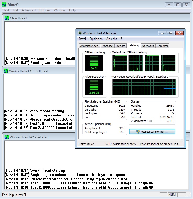Click Worker thread #2 'Test 2' M163839 line

(x=80, y=187)
